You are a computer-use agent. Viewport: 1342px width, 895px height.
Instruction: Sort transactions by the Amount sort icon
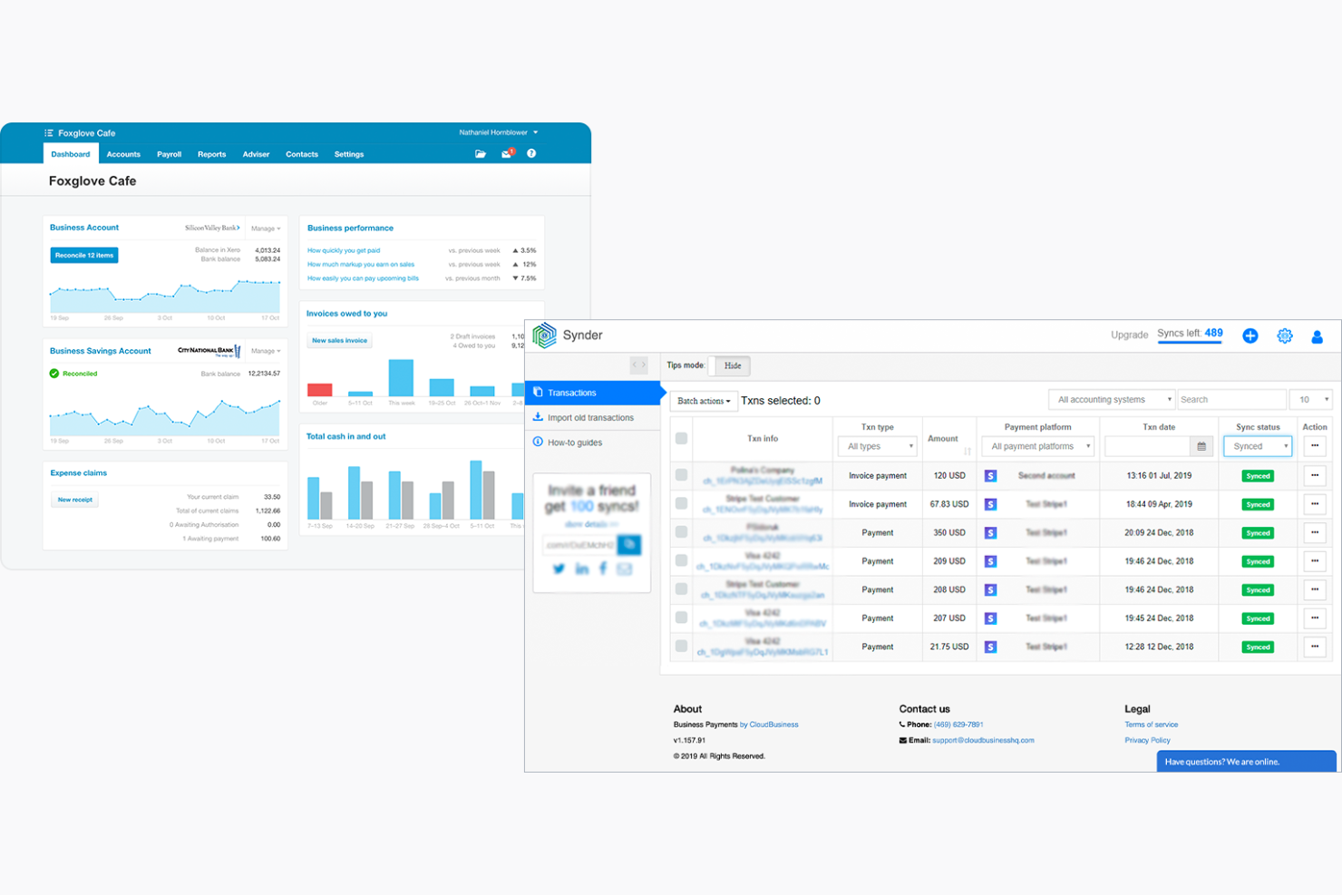(968, 451)
